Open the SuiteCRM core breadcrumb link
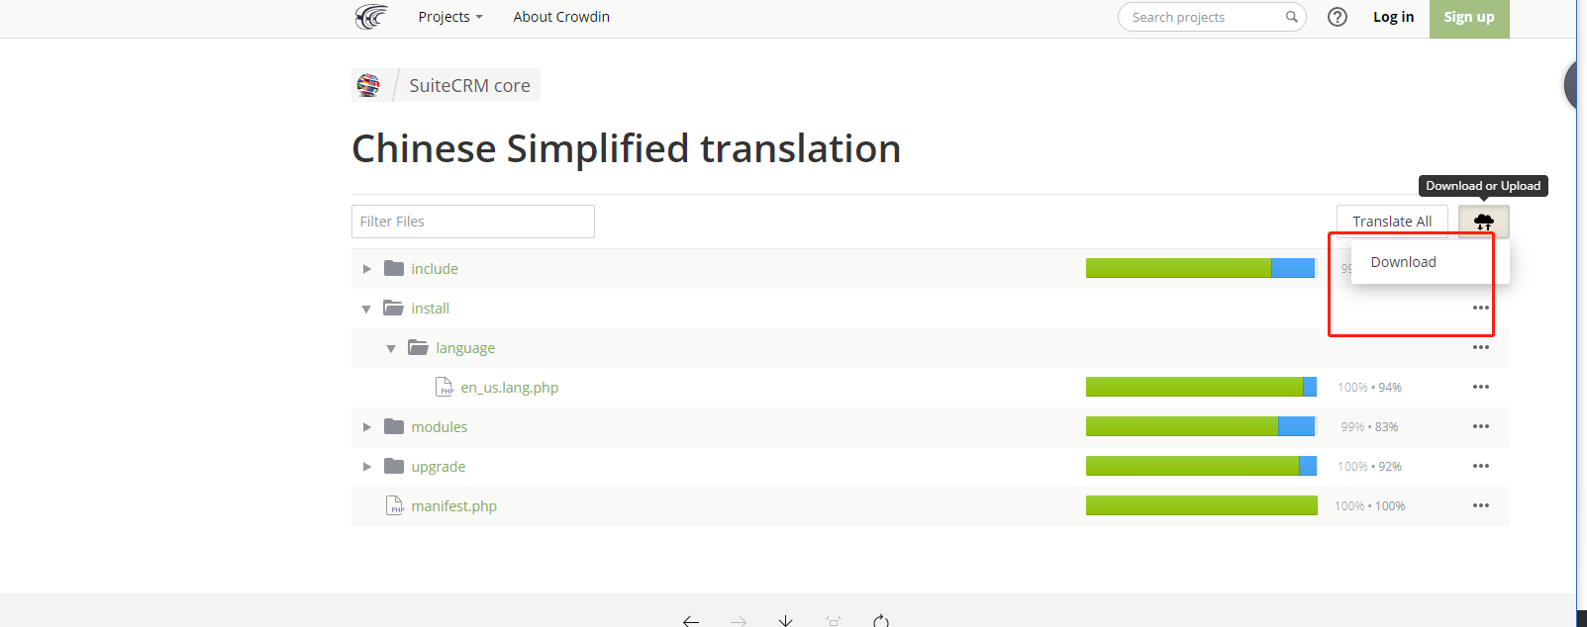 [468, 85]
